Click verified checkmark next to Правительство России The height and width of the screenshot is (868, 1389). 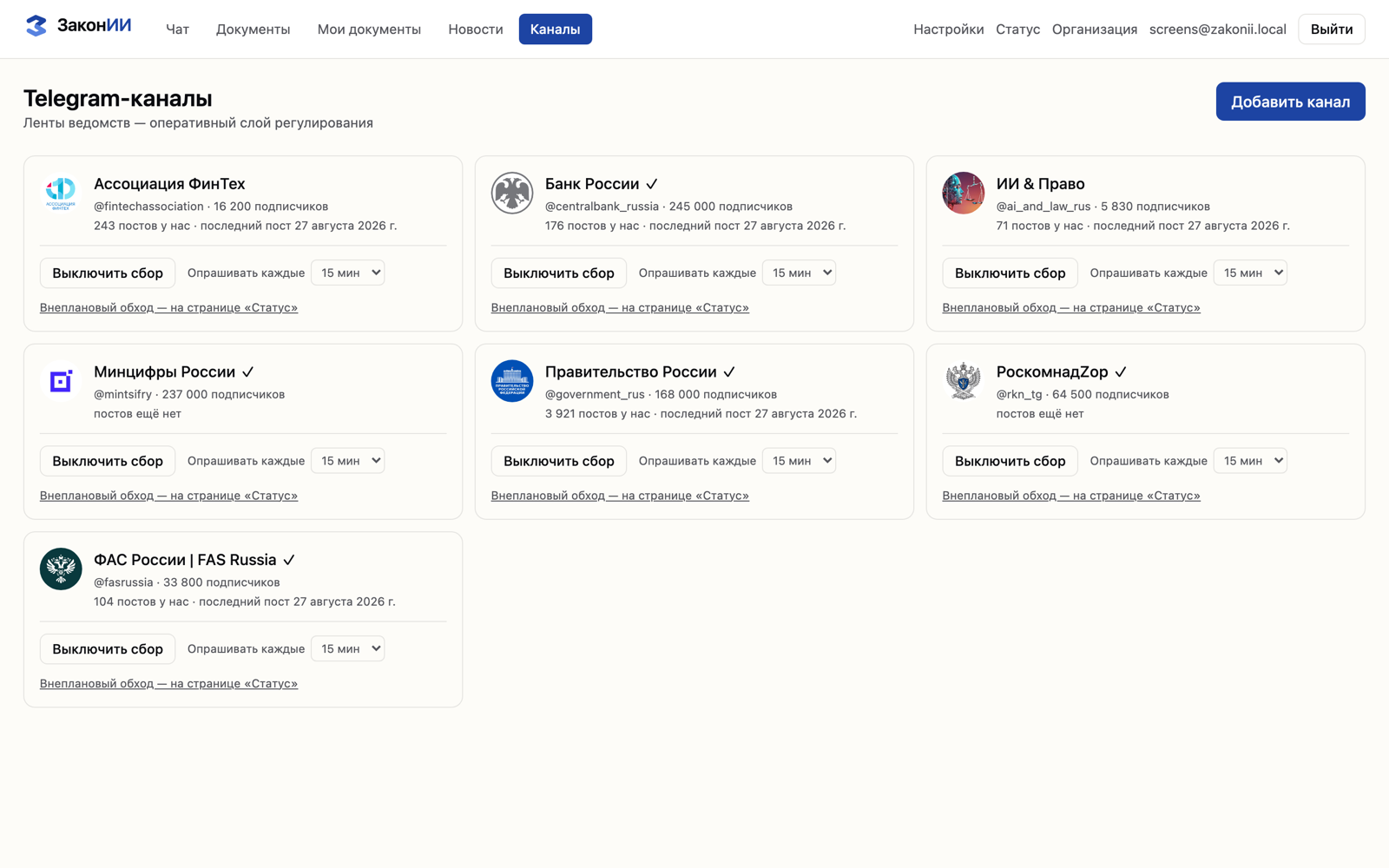pos(729,372)
